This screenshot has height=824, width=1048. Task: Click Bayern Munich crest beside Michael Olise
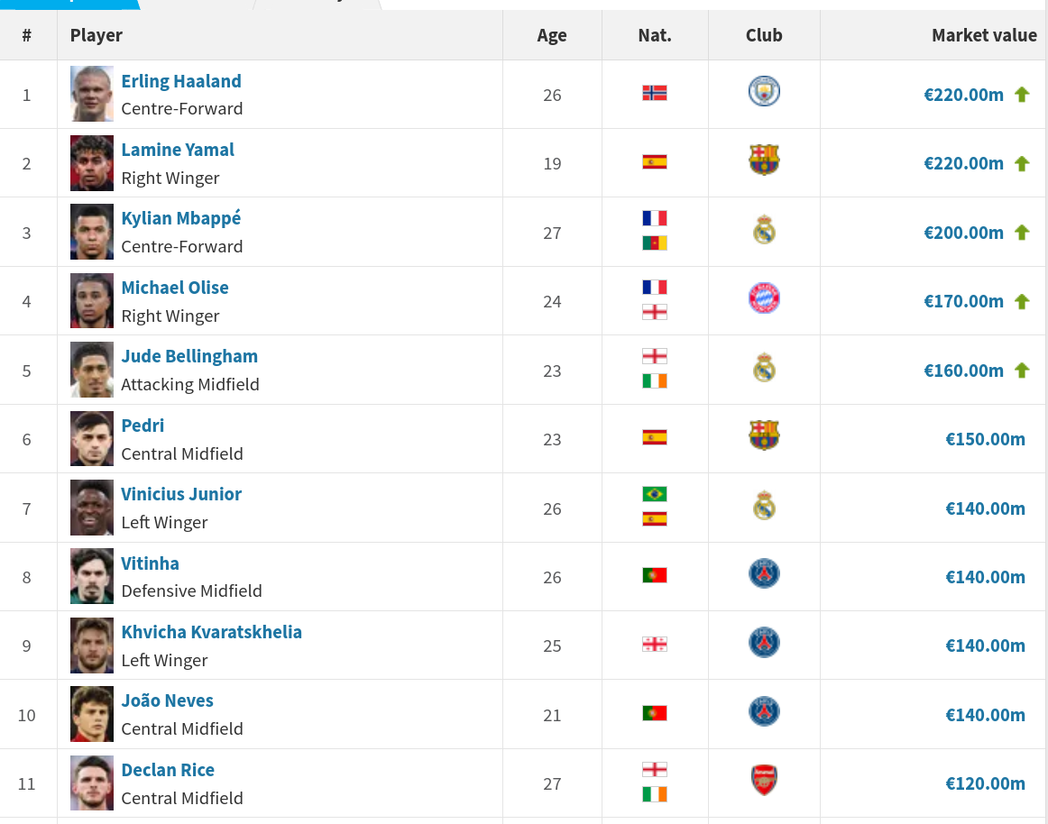pos(764,298)
